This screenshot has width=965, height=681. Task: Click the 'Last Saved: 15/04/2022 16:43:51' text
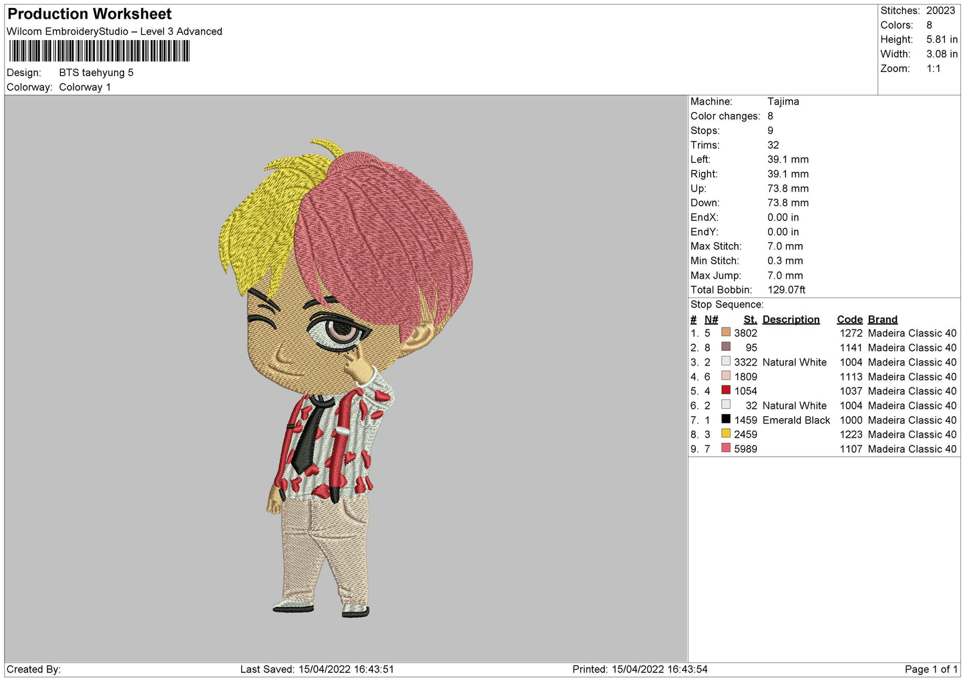(317, 670)
